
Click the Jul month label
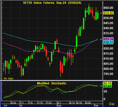point(21,105)
